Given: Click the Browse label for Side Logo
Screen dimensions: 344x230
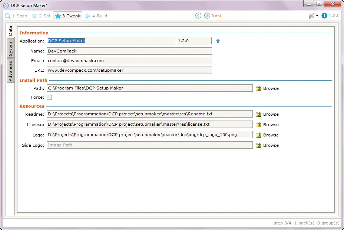Looking at the screenshot, I should [271, 145].
